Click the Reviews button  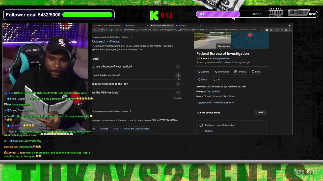tap(240, 72)
